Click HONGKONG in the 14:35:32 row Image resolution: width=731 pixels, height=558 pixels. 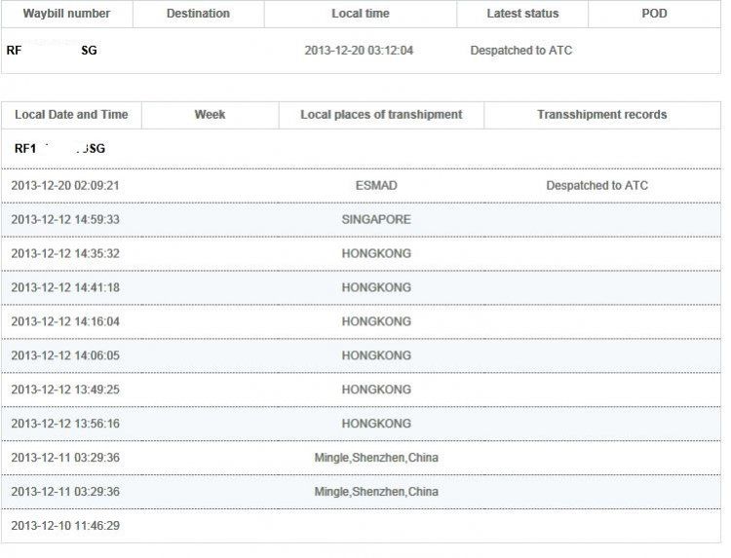(x=376, y=253)
